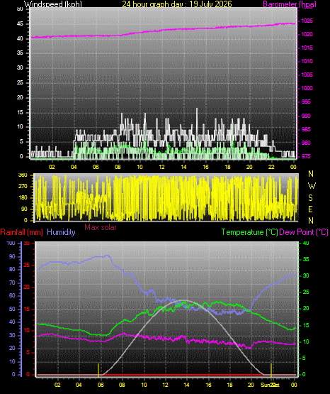Image resolution: width=330 pixels, height=394 pixels.
Task: Click the E compass label
Action: pos(310,209)
